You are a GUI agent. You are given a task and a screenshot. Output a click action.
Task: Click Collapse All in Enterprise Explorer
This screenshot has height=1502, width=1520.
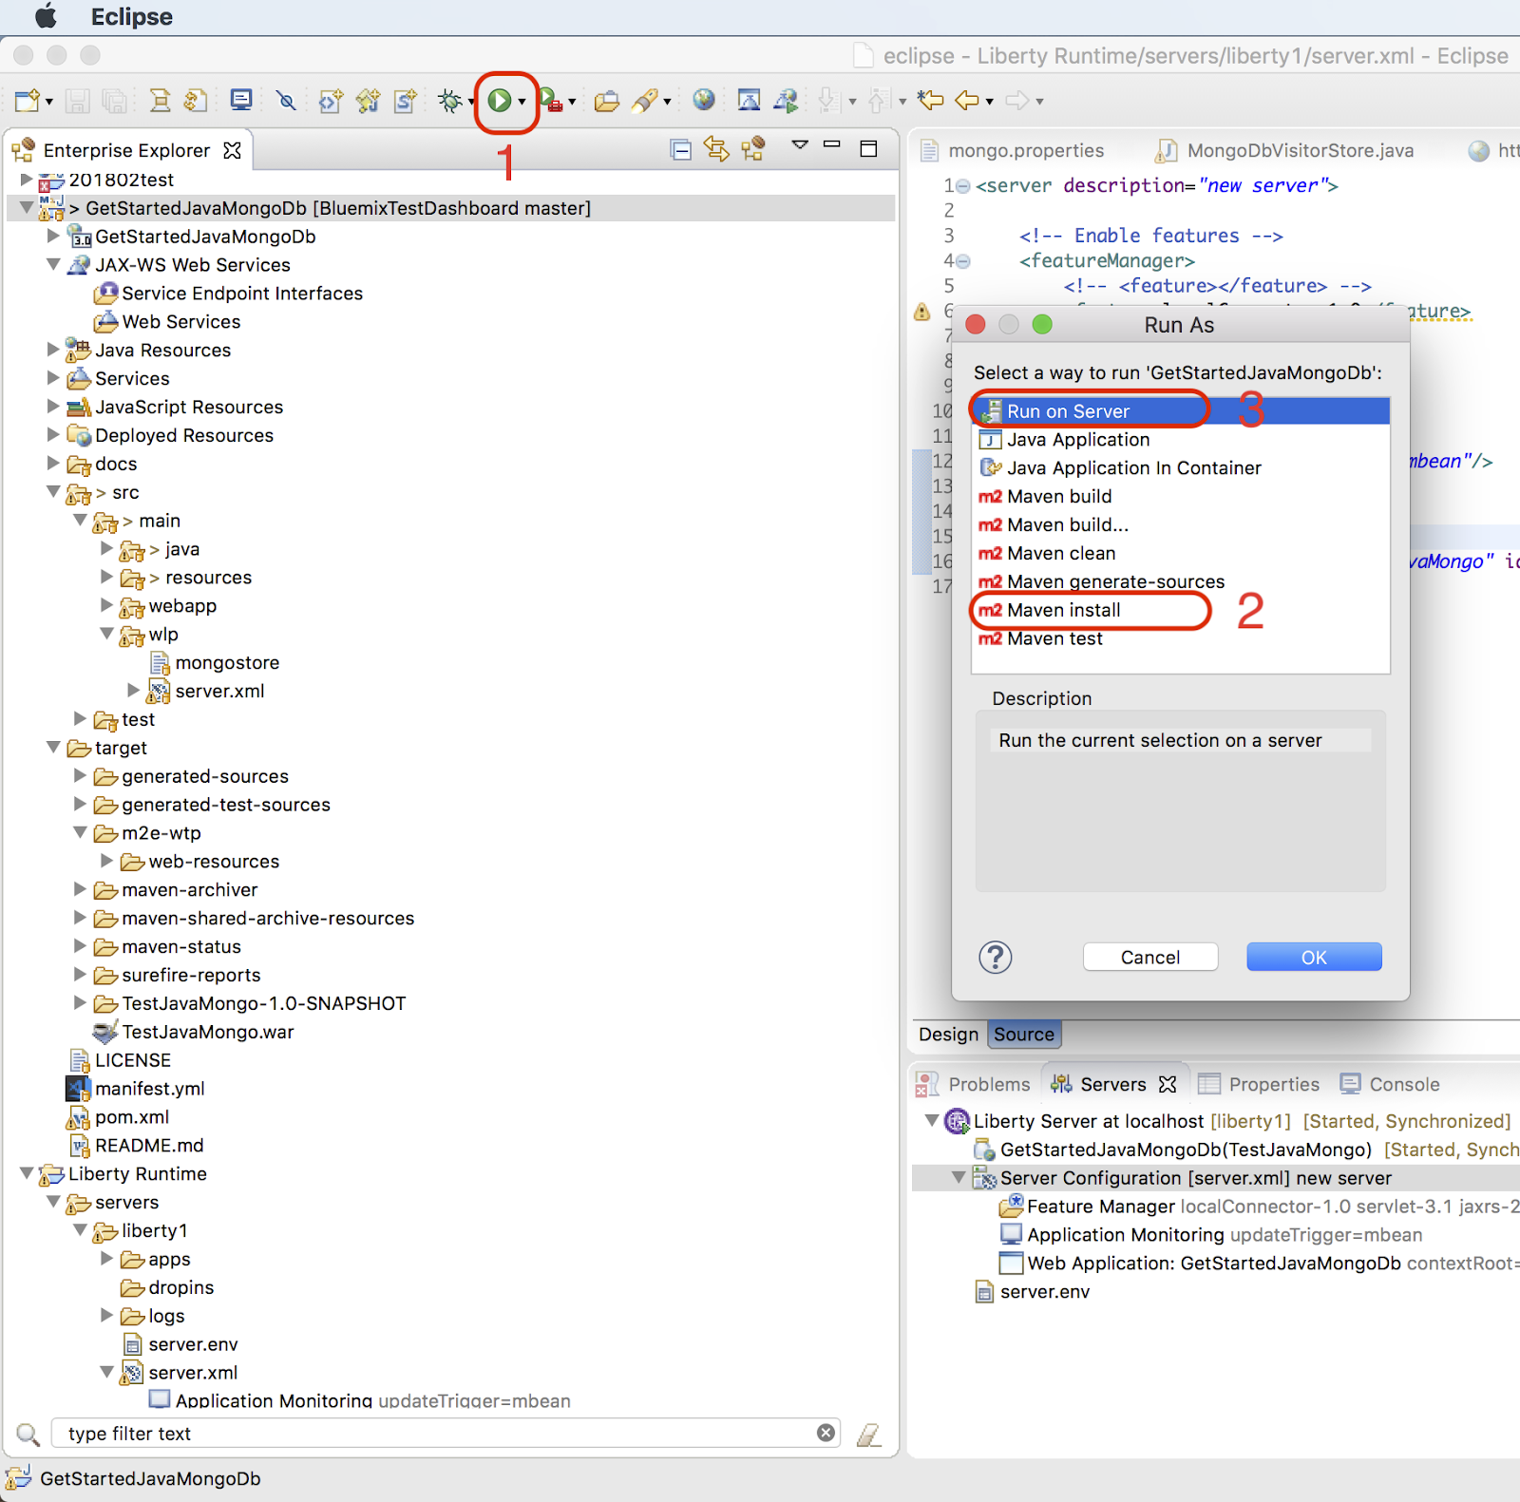tap(680, 149)
